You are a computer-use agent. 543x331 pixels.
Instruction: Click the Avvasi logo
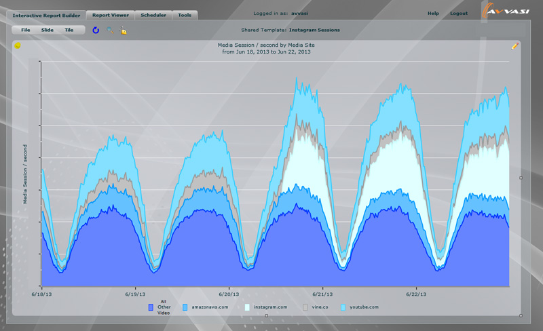tap(506, 10)
